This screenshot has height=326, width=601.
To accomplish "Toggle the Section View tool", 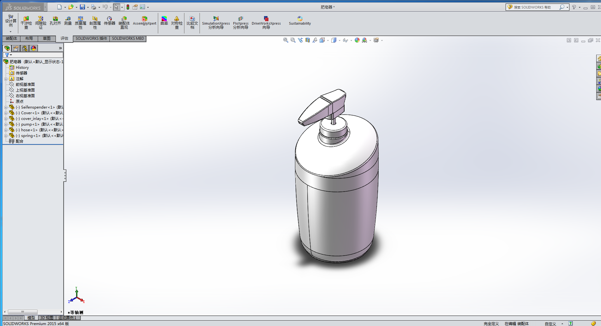I will 308,40.
